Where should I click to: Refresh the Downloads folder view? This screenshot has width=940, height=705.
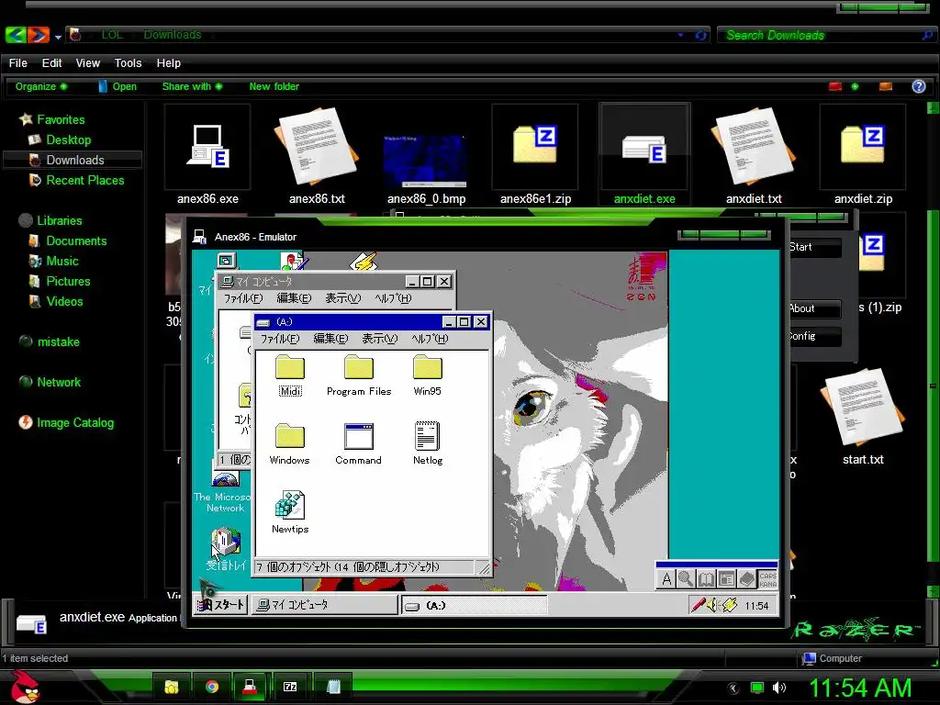[700, 35]
